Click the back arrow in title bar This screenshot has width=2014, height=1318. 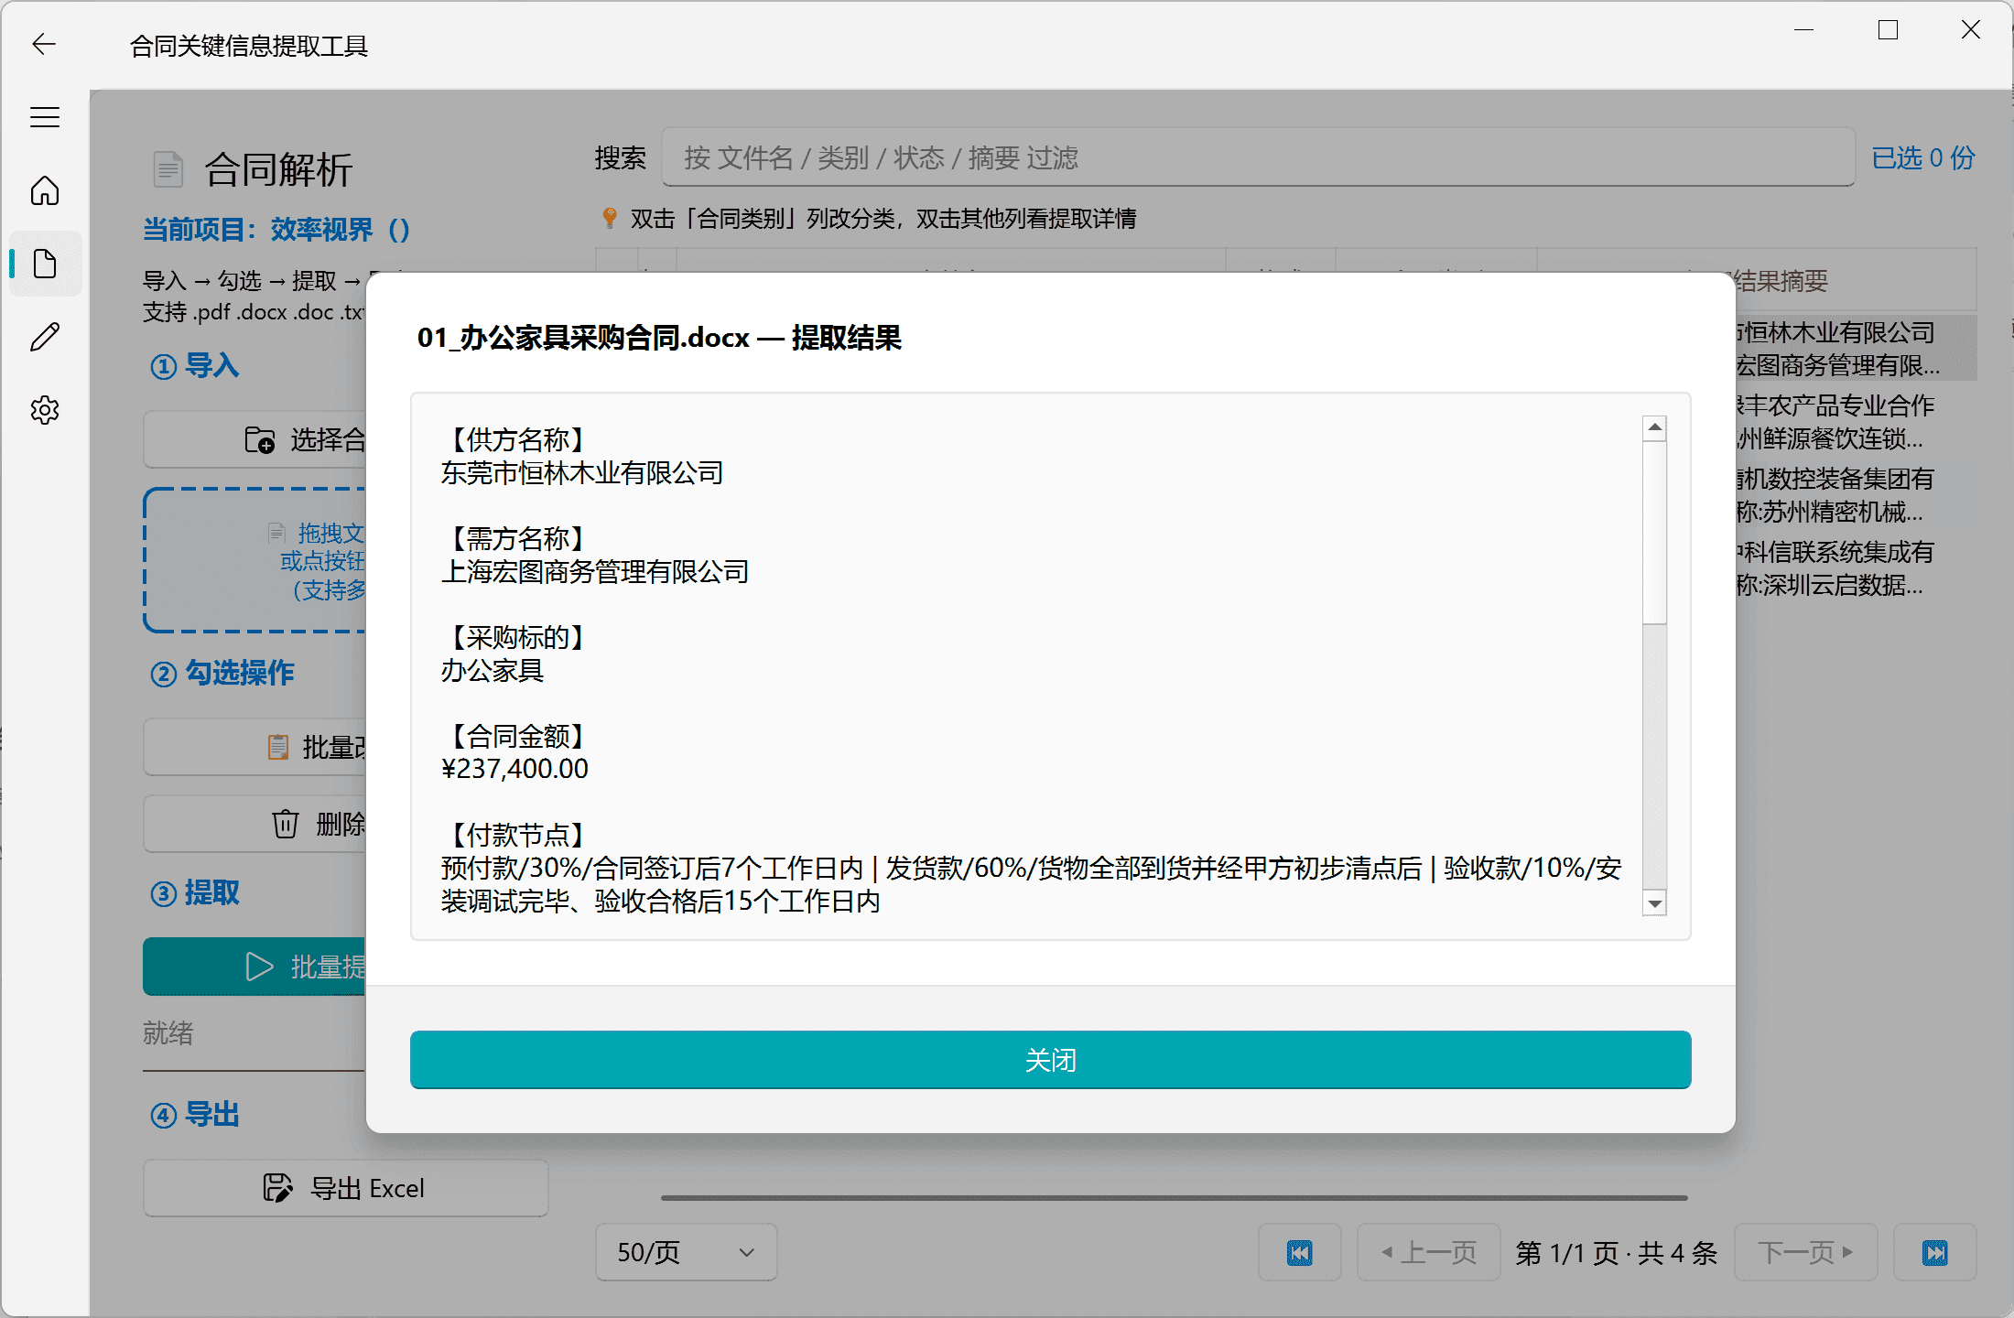(44, 44)
